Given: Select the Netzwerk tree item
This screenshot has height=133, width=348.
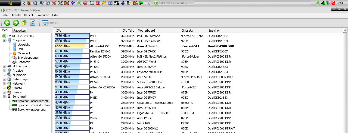Looking at the screenshot, I should (19, 84).
